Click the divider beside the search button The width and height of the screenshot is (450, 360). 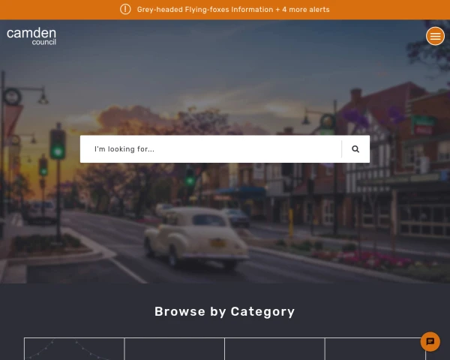click(341, 149)
